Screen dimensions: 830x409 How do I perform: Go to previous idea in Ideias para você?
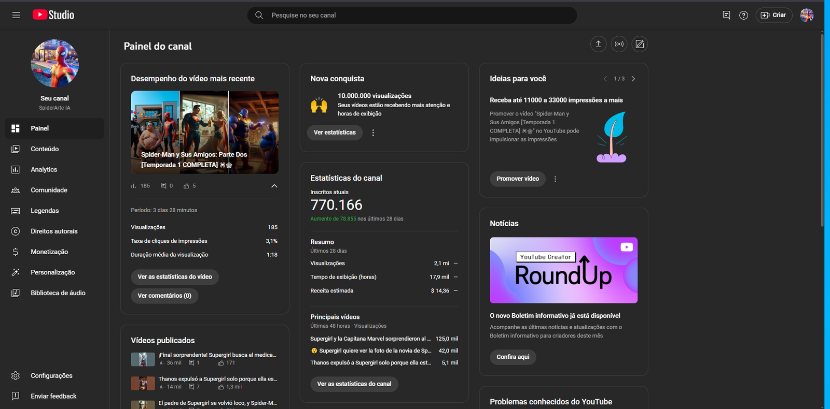pos(605,79)
